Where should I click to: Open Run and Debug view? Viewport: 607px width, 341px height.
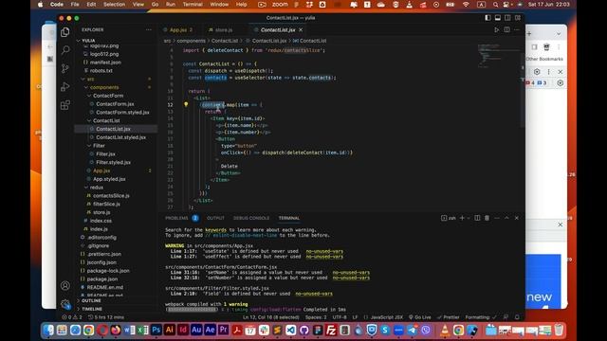pos(65,86)
